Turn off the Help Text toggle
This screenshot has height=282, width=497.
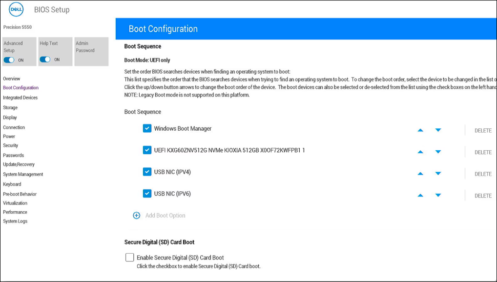[x=45, y=60]
